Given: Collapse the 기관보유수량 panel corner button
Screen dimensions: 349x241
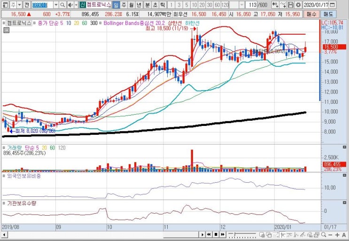Looking at the screenshot, I should point(345,203).
